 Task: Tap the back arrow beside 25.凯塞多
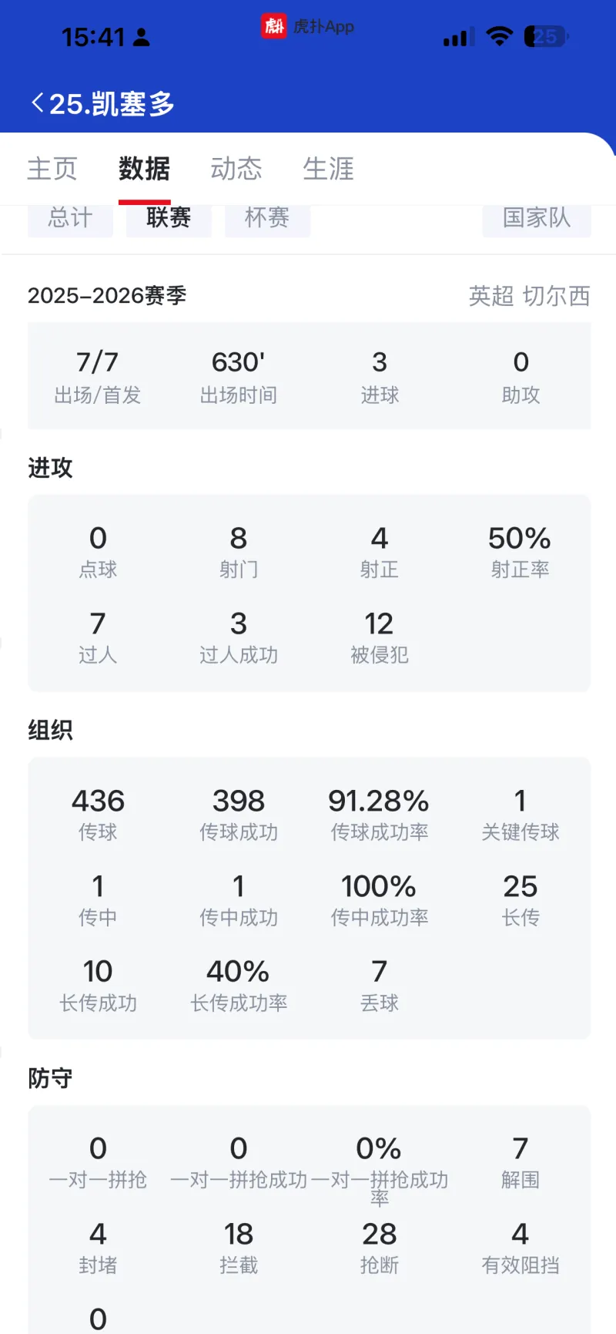[x=36, y=102]
